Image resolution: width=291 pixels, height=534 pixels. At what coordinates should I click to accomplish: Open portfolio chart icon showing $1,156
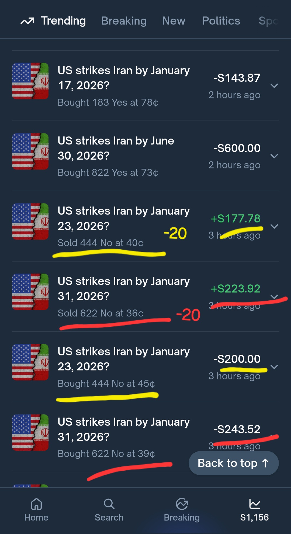[x=254, y=504]
